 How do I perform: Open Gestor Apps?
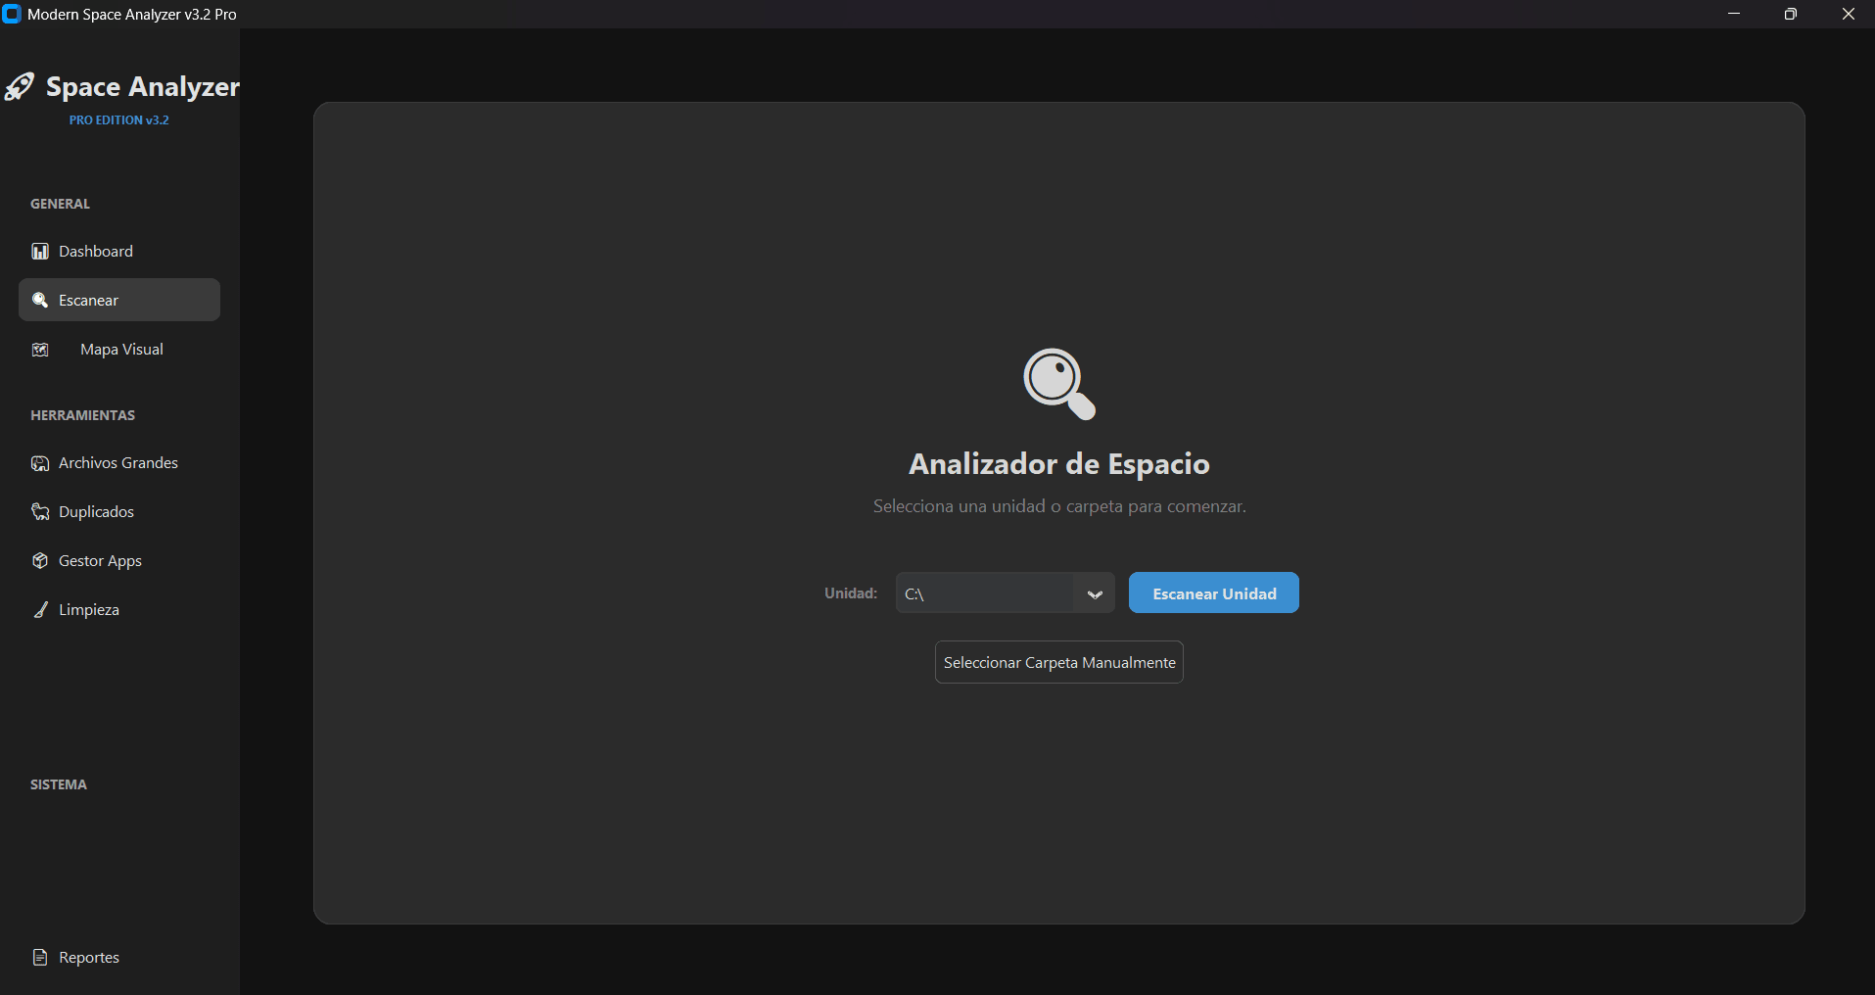(x=119, y=560)
